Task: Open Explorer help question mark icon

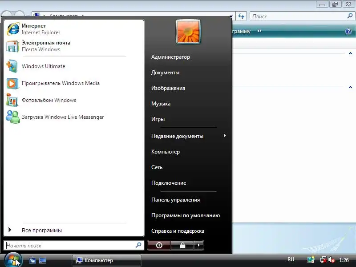Action: coord(348,31)
